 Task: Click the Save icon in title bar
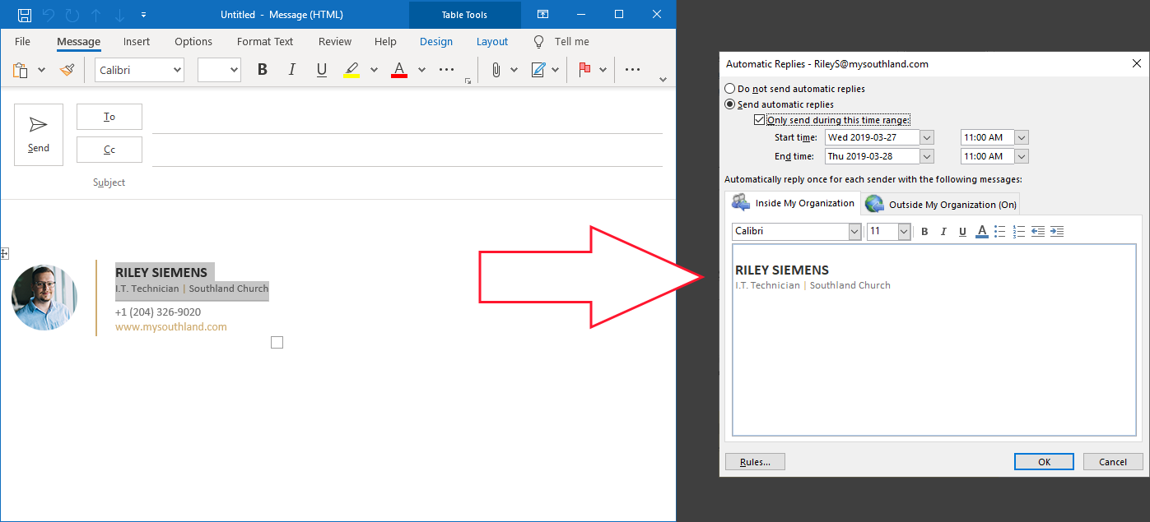coord(25,15)
